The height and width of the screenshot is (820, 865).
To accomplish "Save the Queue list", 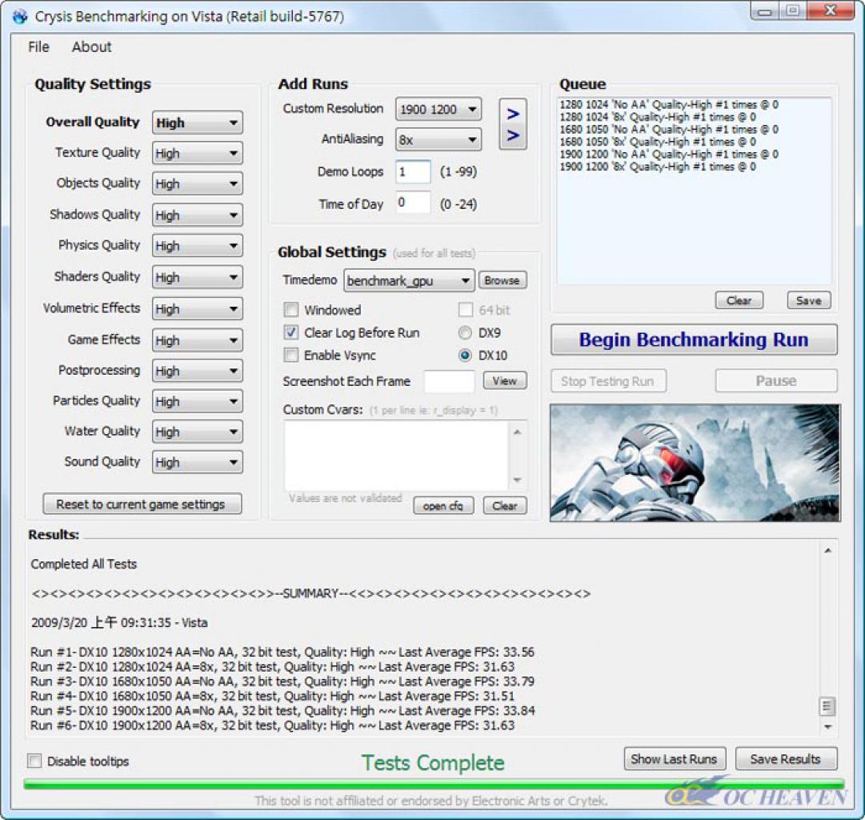I will click(x=809, y=300).
